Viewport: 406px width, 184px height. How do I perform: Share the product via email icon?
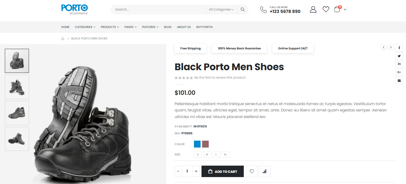[399, 80]
